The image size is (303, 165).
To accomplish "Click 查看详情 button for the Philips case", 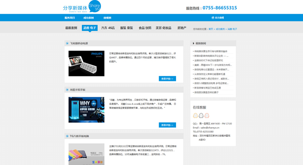I will [x=167, y=79].
